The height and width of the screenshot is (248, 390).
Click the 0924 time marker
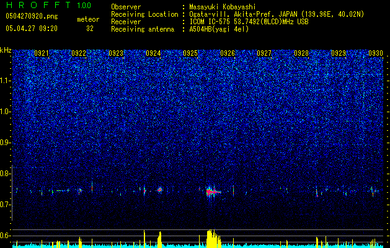[153, 53]
